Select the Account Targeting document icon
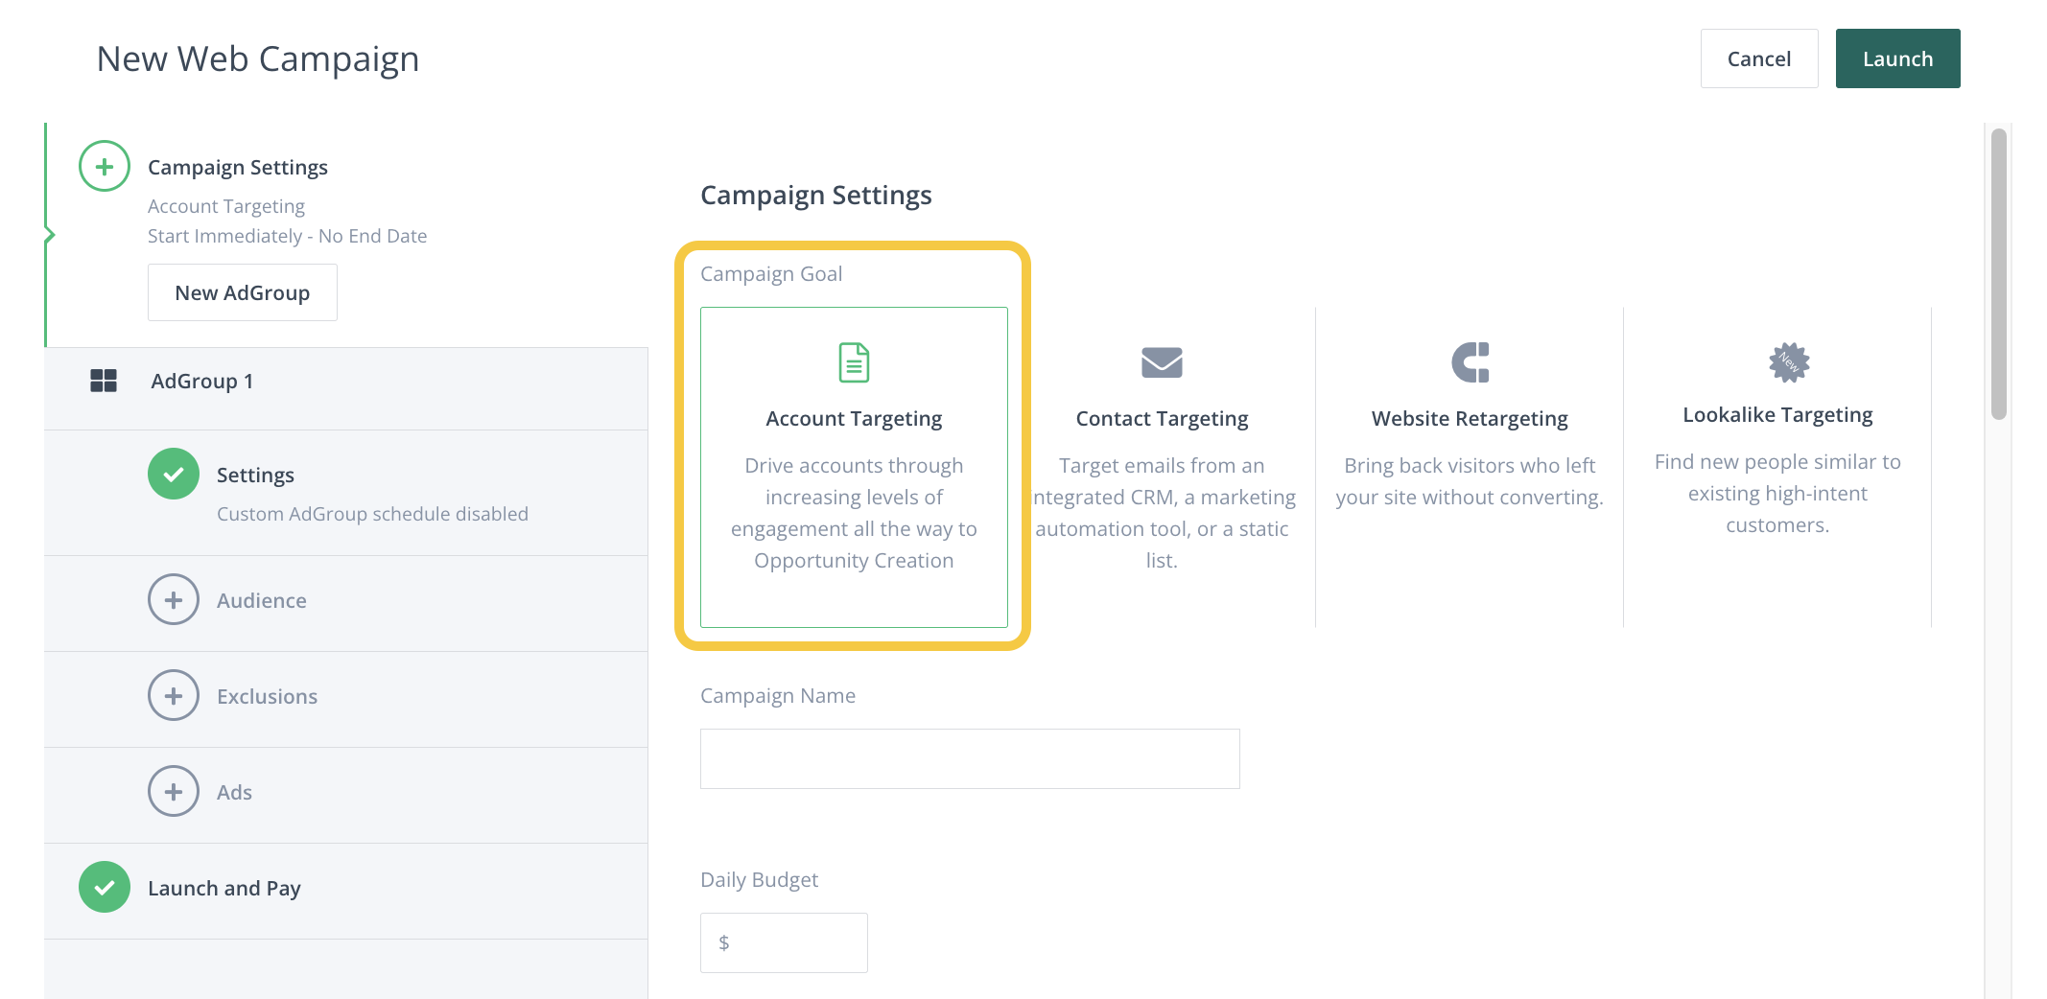Viewport: 2047px width, 999px height. pyautogui.click(x=853, y=362)
